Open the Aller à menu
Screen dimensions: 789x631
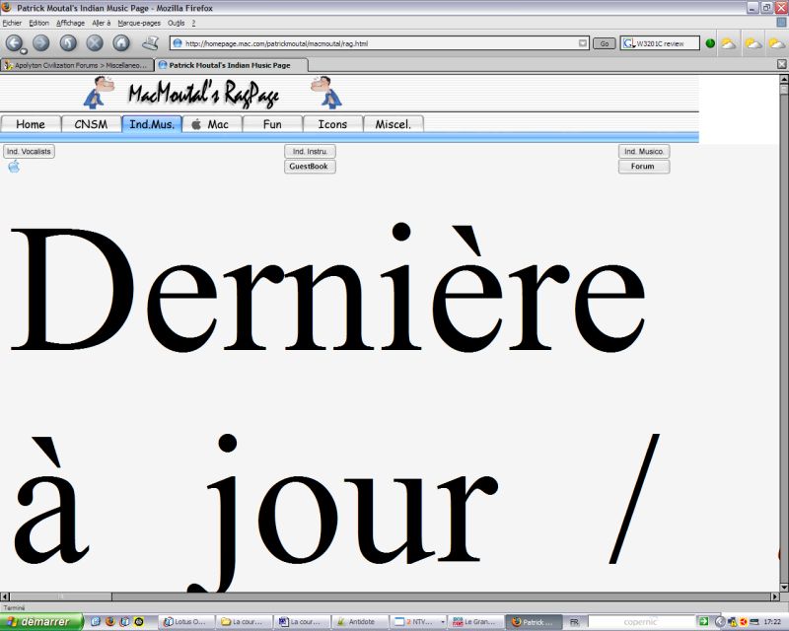(102, 23)
